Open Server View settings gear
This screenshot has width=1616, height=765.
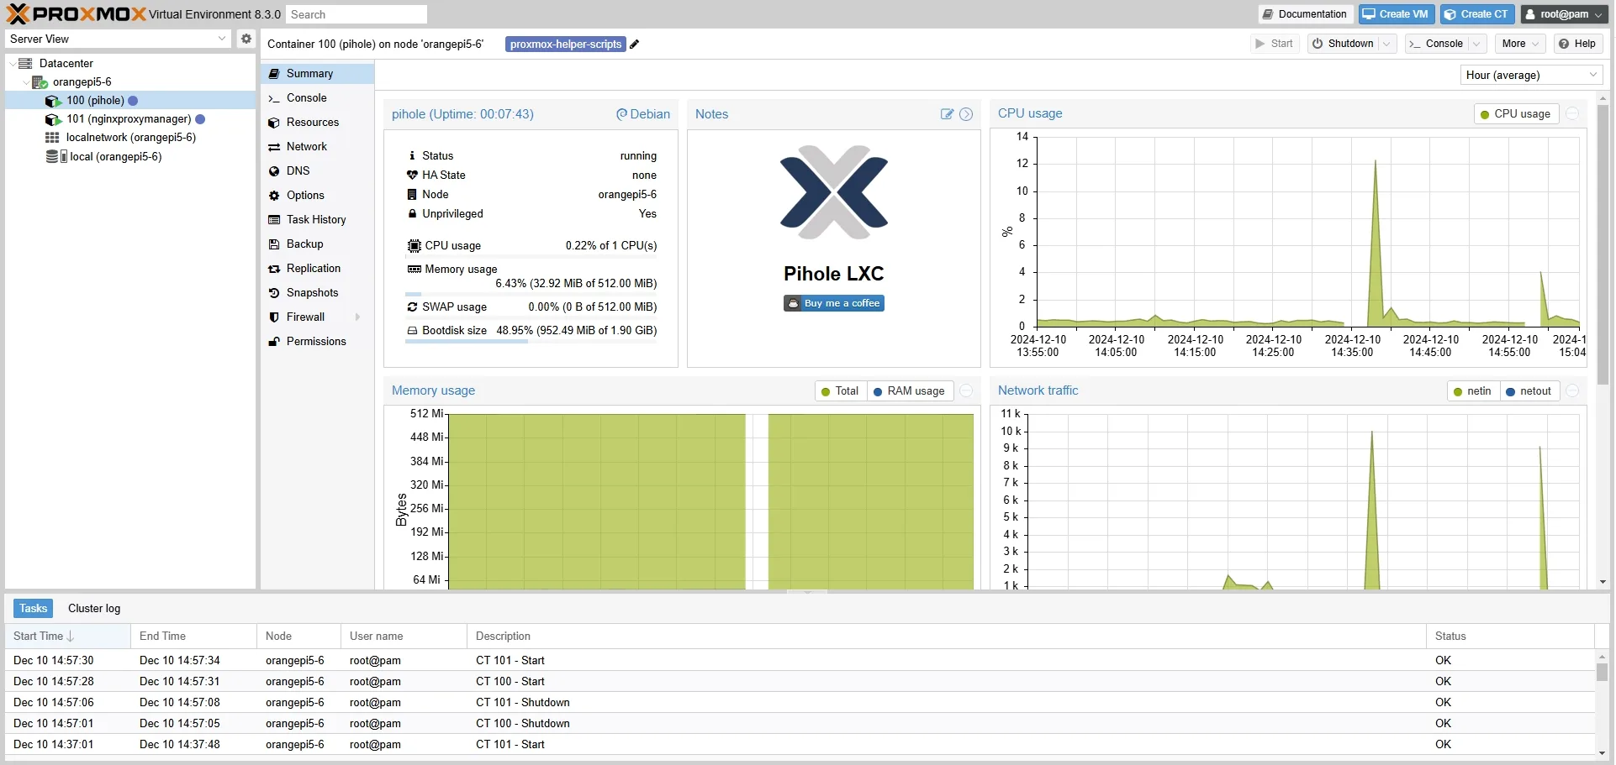point(246,39)
